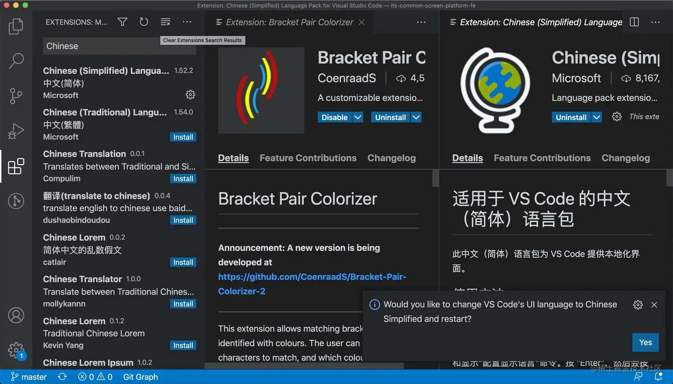Open Source Control view in activity bar
The height and width of the screenshot is (384, 673).
pos(16,96)
